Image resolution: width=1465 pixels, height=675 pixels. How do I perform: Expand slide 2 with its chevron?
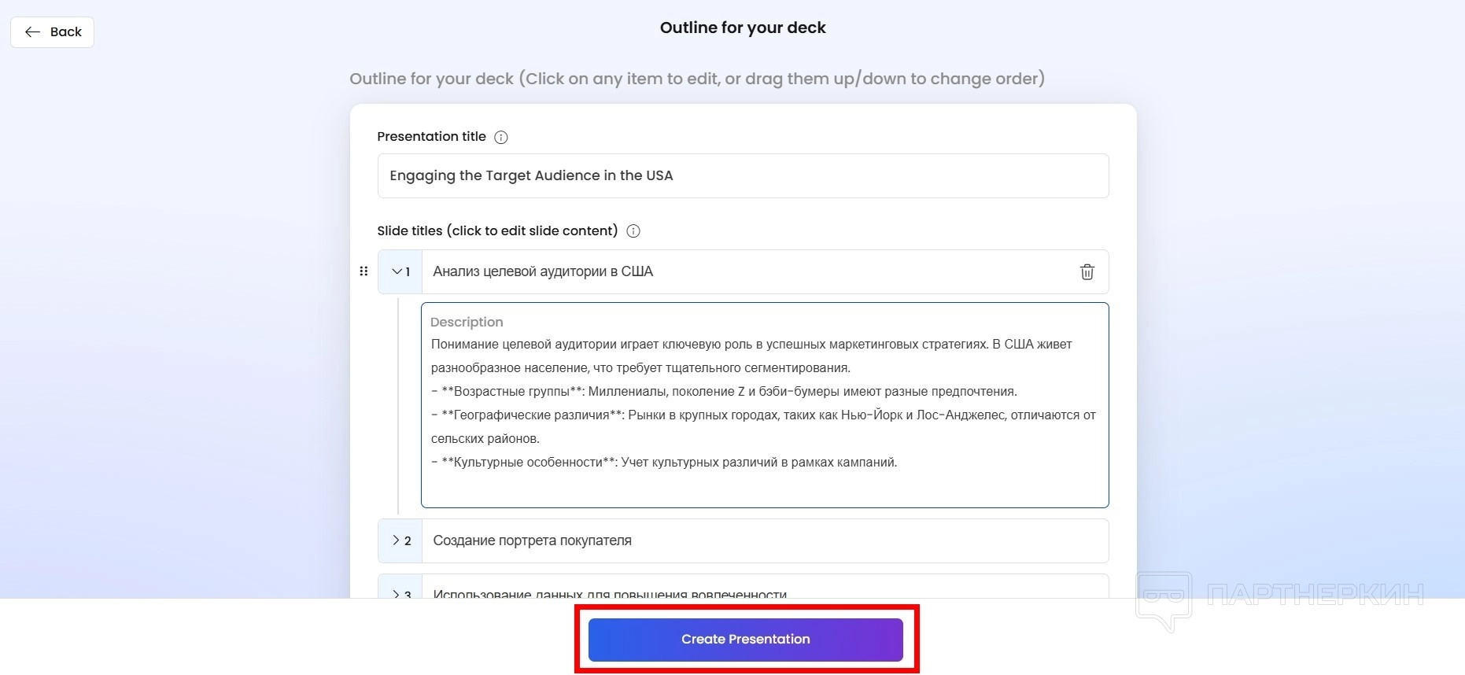[x=397, y=540]
